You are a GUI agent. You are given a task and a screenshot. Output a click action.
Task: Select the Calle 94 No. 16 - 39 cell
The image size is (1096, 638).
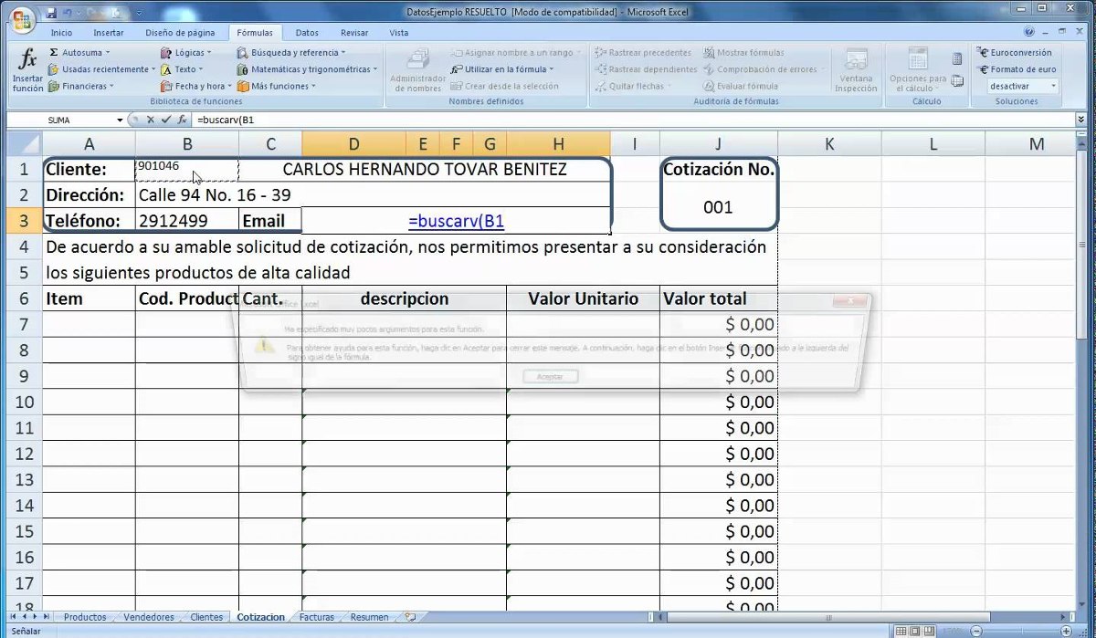tap(373, 195)
